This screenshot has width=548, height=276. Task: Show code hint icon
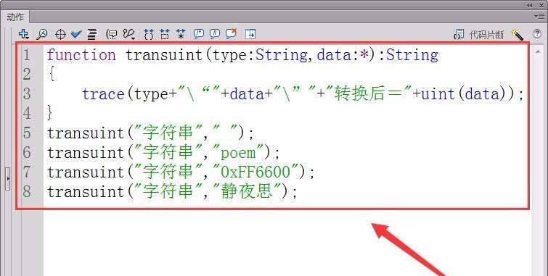(112, 34)
